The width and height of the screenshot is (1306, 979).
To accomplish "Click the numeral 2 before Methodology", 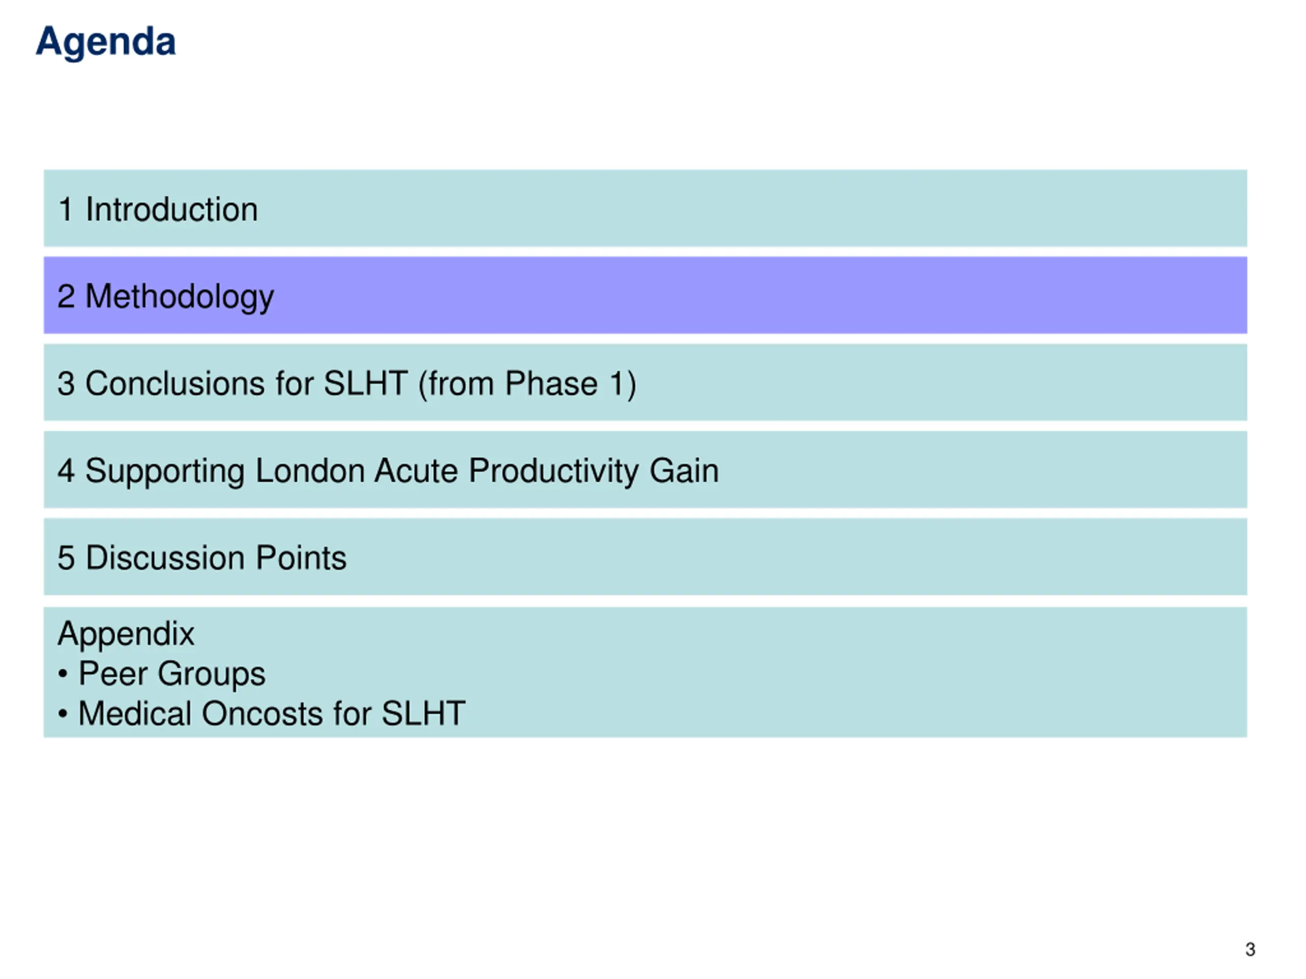I will pos(66,296).
